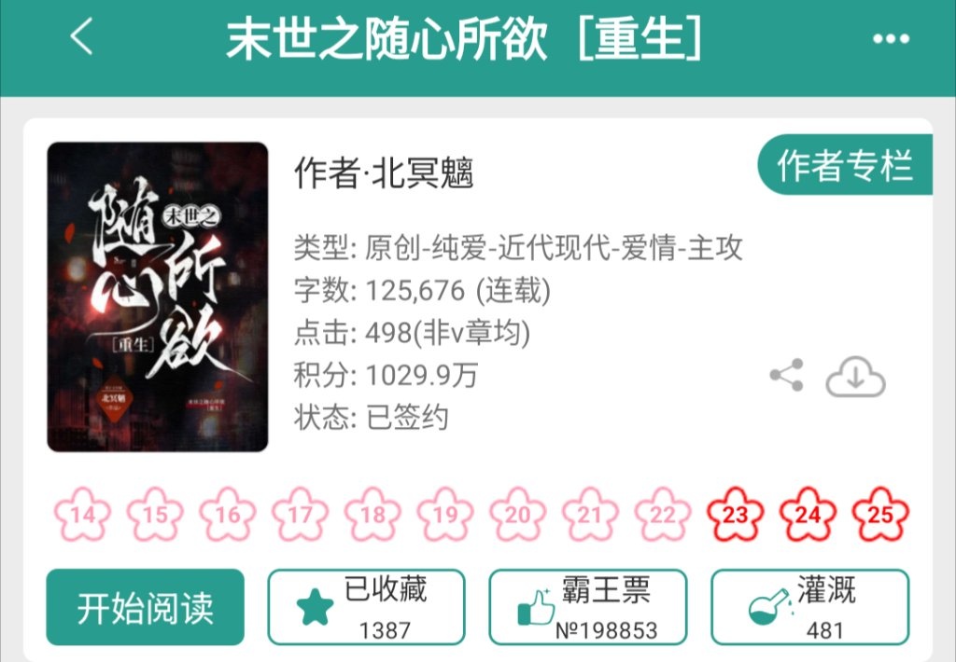The image size is (956, 662).
Task: Tap the green star favorite icon
Action: pyautogui.click(x=315, y=607)
